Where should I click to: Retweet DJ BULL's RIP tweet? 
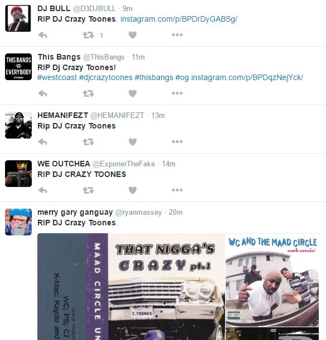click(x=88, y=35)
